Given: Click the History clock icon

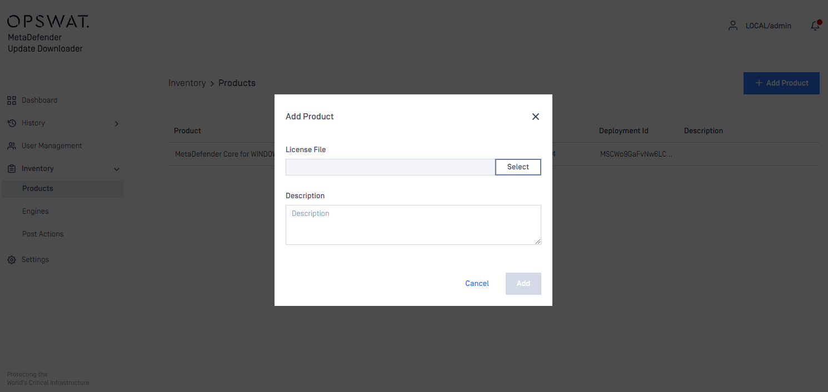Looking at the screenshot, I should [x=11, y=123].
